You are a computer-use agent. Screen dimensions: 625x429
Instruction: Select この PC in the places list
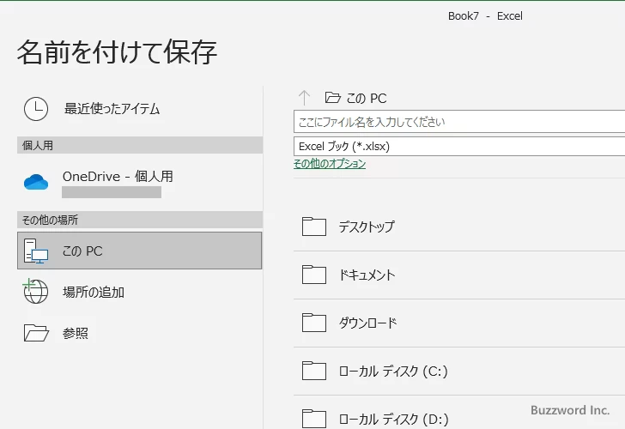point(139,251)
